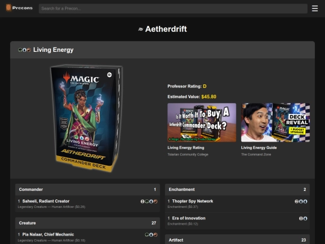Click the Aetherdrift heading
Image resolution: width=325 pixels, height=244 pixels.
[166, 29]
